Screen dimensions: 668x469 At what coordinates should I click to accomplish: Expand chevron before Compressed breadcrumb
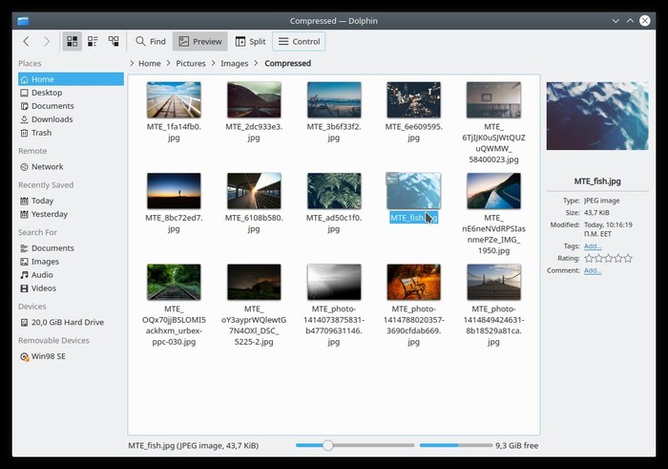point(256,63)
